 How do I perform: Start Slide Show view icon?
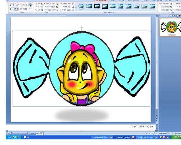[37, 134]
